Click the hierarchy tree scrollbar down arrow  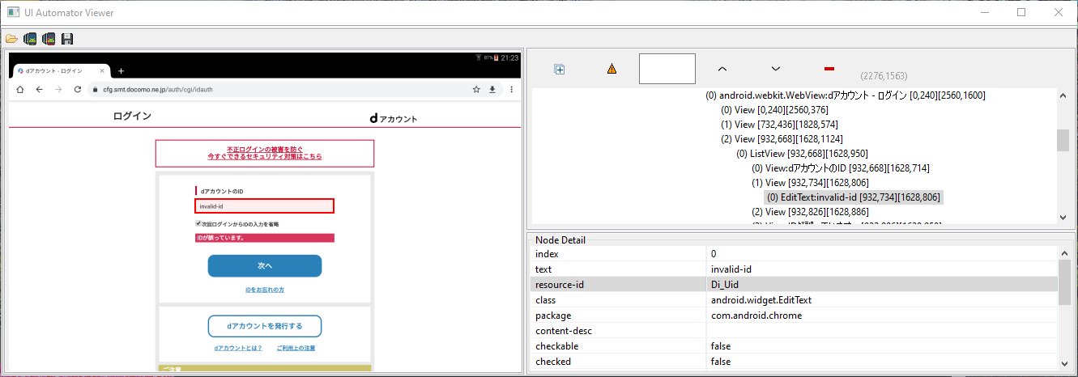1063,218
